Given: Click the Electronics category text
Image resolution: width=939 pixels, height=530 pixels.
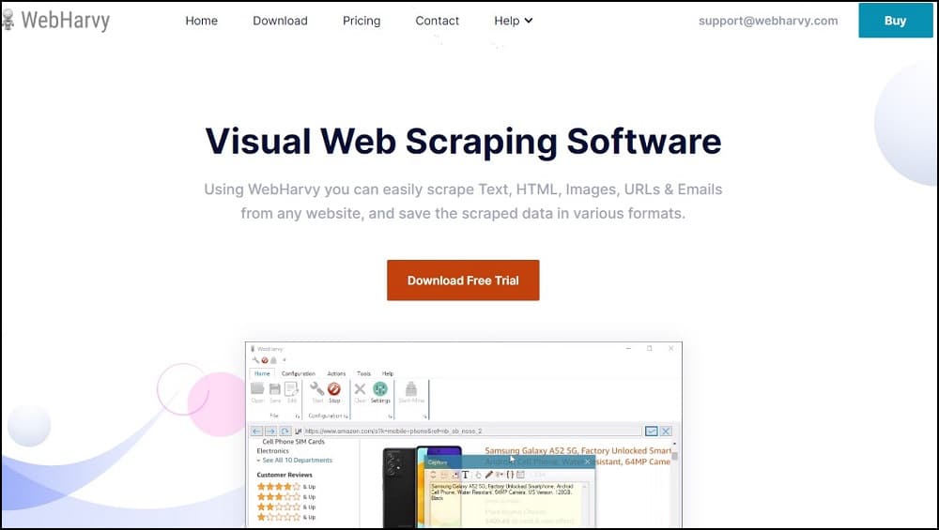Looking at the screenshot, I should click(x=272, y=451).
